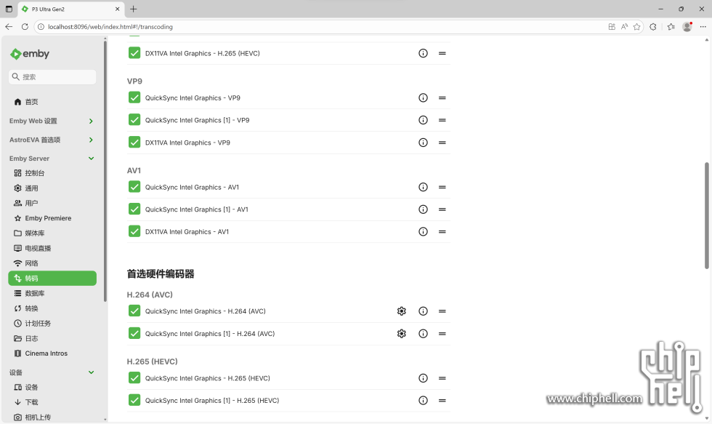Screen dimensions: 712x424
Task: Open Emby Premiere page
Action: coord(48,218)
